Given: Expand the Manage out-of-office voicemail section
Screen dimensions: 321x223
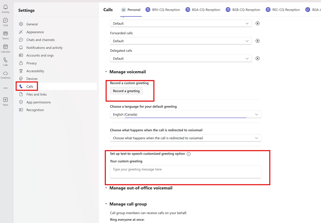Looking at the screenshot, I should tap(141, 188).
